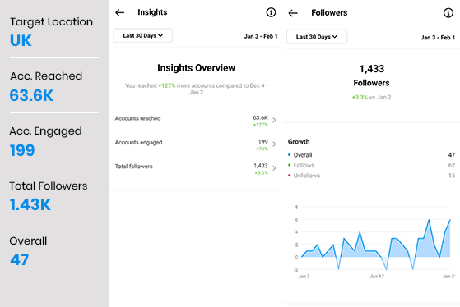460x307 pixels.
Task: Click the Growth section title
Action: pos(299,142)
